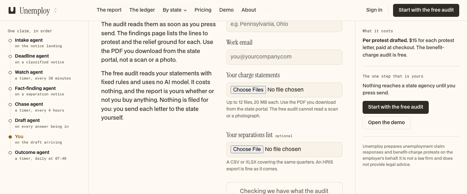Go to the About page

click(249, 10)
